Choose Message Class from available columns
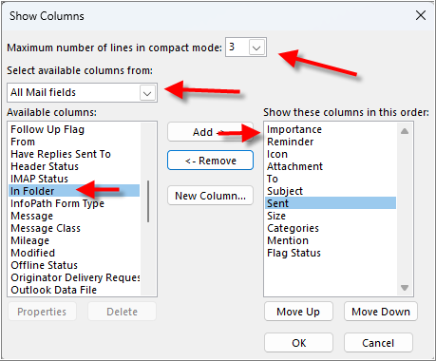The image size is (436, 361). (x=74, y=228)
